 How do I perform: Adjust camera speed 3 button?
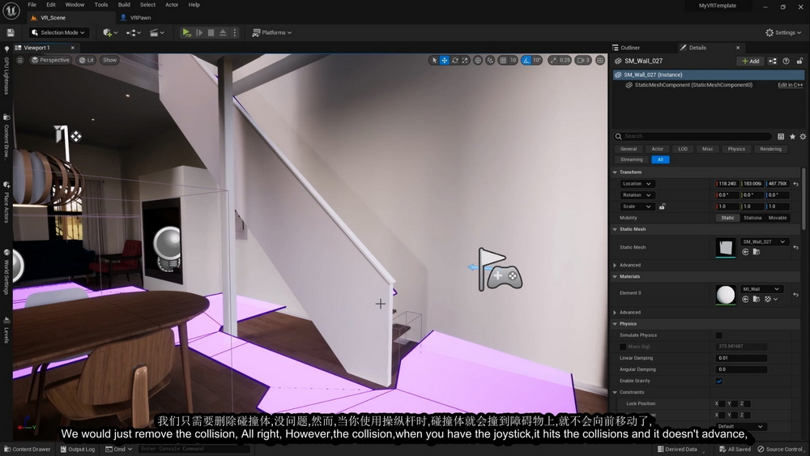pyautogui.click(x=582, y=61)
